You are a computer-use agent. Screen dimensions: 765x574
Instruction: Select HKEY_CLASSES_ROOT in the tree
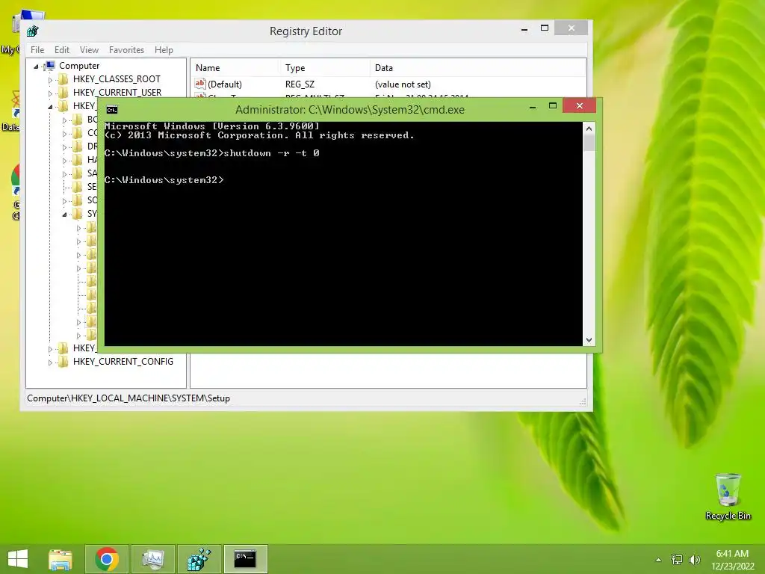pyautogui.click(x=117, y=79)
